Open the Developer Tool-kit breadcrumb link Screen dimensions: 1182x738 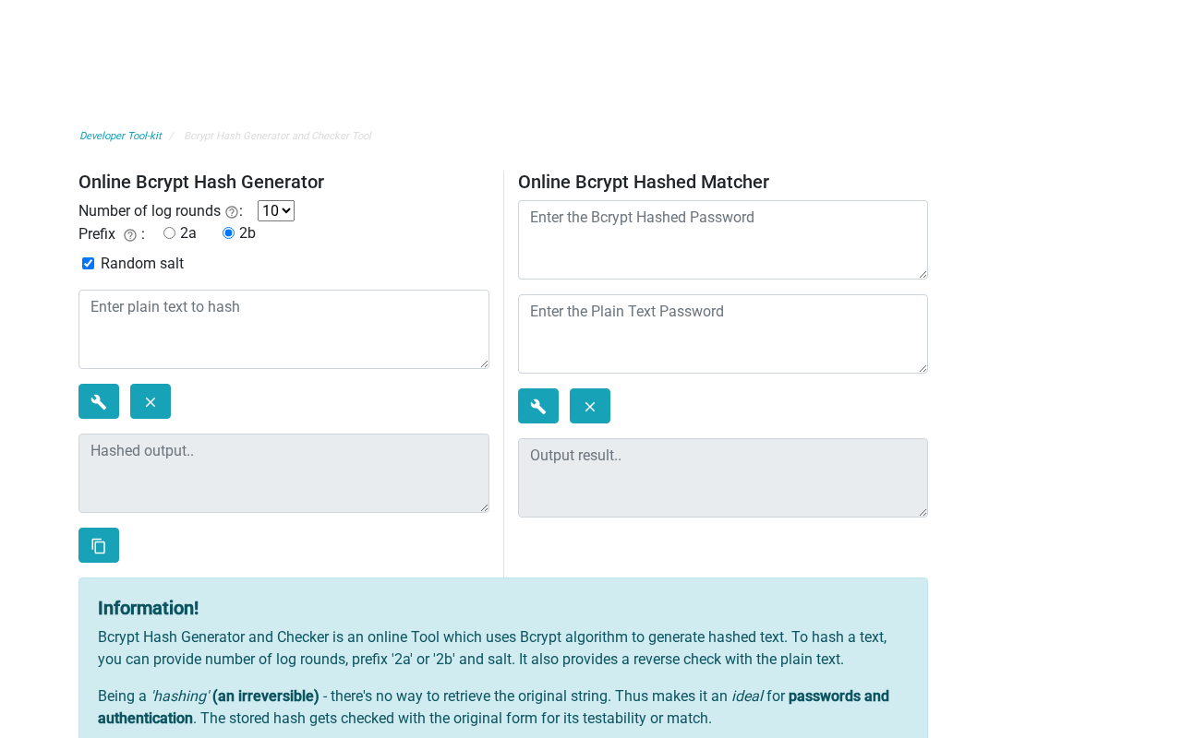point(120,137)
